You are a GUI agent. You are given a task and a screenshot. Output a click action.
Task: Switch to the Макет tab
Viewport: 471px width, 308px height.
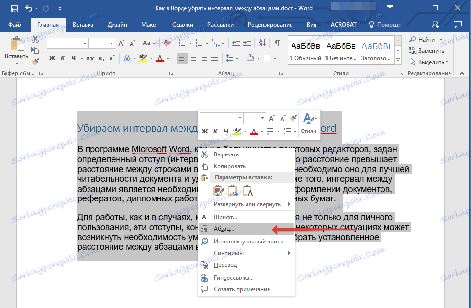[150, 25]
